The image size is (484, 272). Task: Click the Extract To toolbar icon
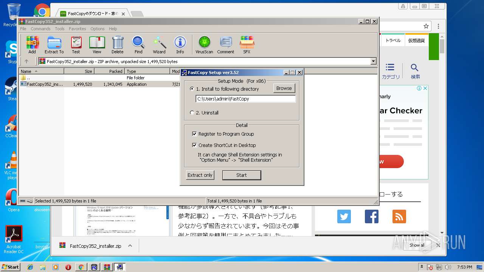54,45
